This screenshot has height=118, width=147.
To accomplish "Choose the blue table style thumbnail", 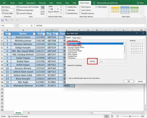I will point(125,10).
